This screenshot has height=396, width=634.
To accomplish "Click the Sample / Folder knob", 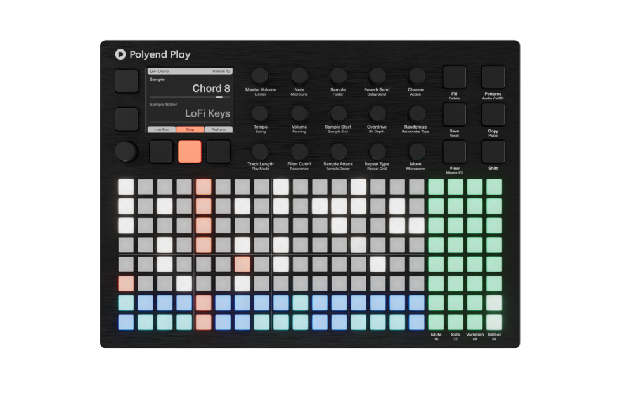I will [x=338, y=76].
